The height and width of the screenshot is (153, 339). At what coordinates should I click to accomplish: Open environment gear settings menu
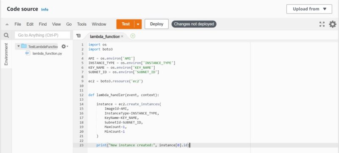pyautogui.click(x=64, y=46)
